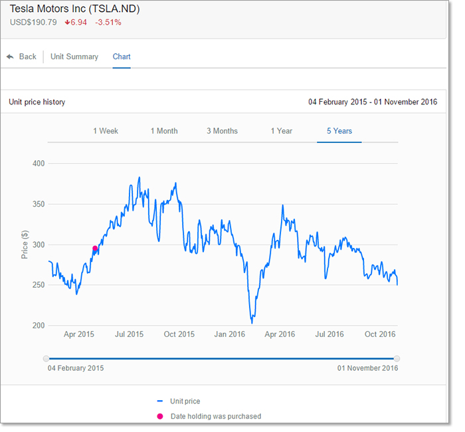Click the Jul 2015 axis label
Image resolution: width=465 pixels, height=432 pixels.
click(129, 334)
